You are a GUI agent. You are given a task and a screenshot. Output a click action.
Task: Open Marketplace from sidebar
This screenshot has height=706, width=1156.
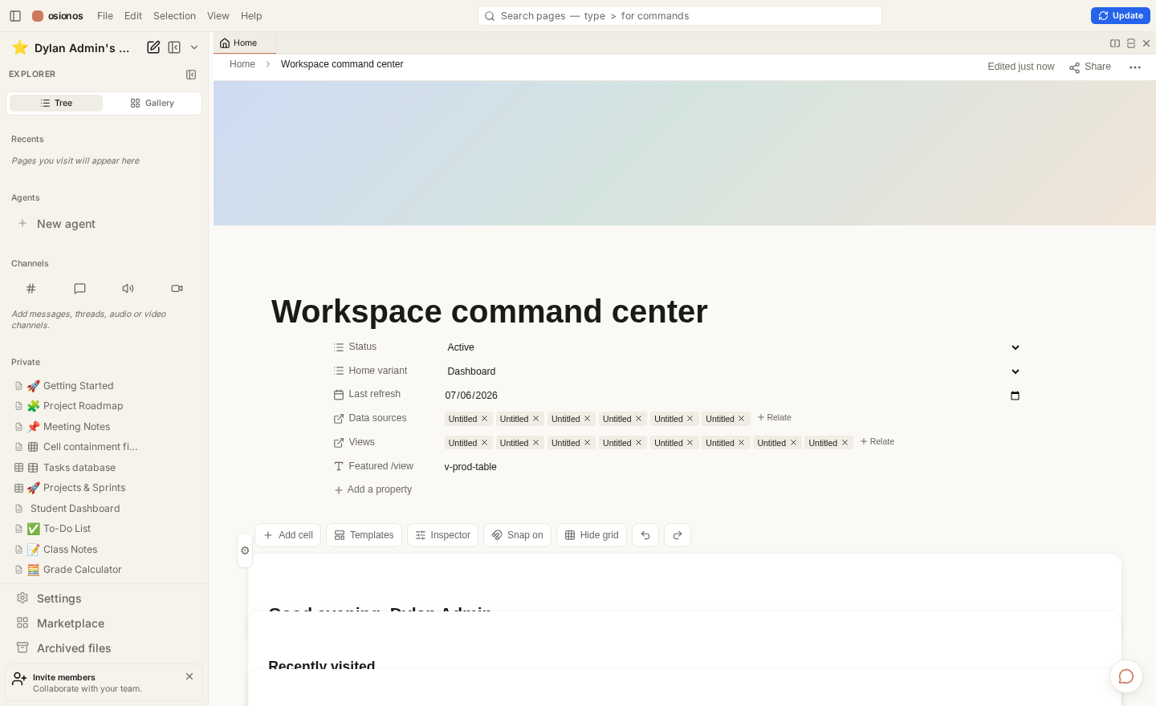(71, 623)
